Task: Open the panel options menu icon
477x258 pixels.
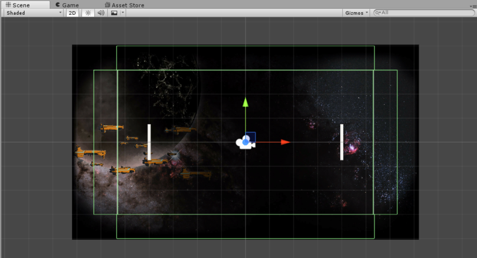Action: click(472, 6)
